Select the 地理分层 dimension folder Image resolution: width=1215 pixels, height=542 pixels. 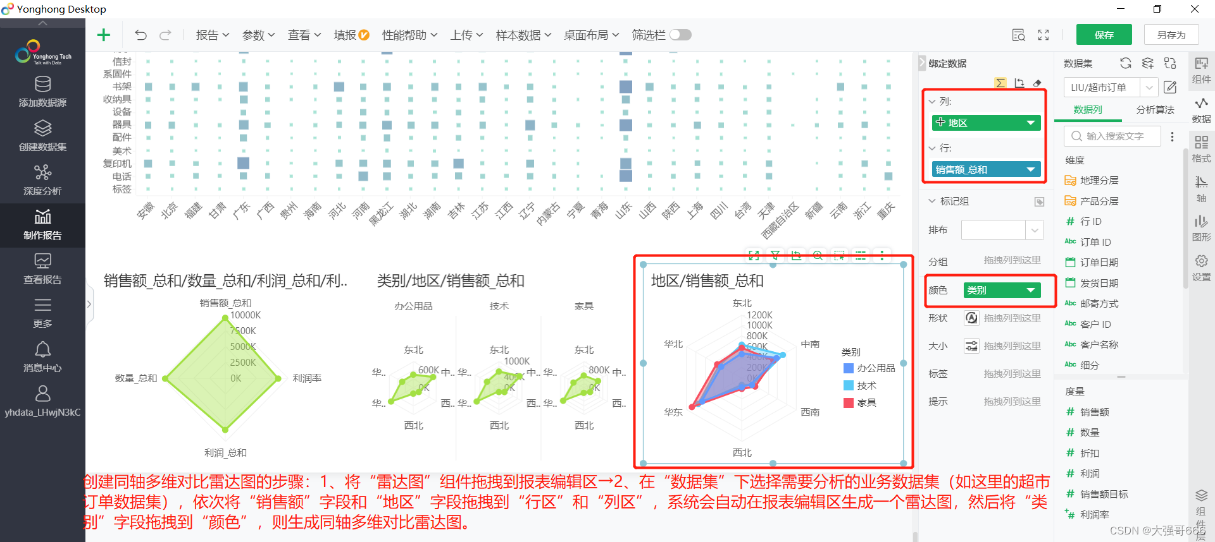tap(1092, 181)
